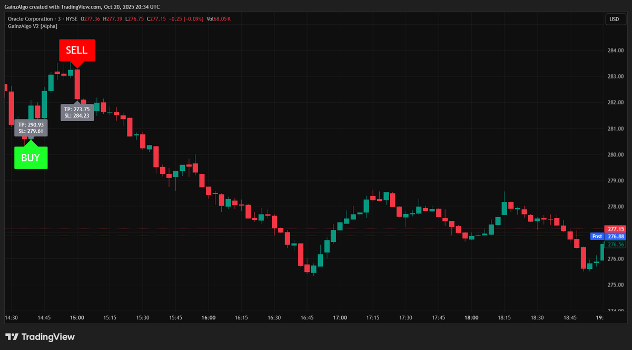Click the 18:15 time axis label

(x=504, y=318)
